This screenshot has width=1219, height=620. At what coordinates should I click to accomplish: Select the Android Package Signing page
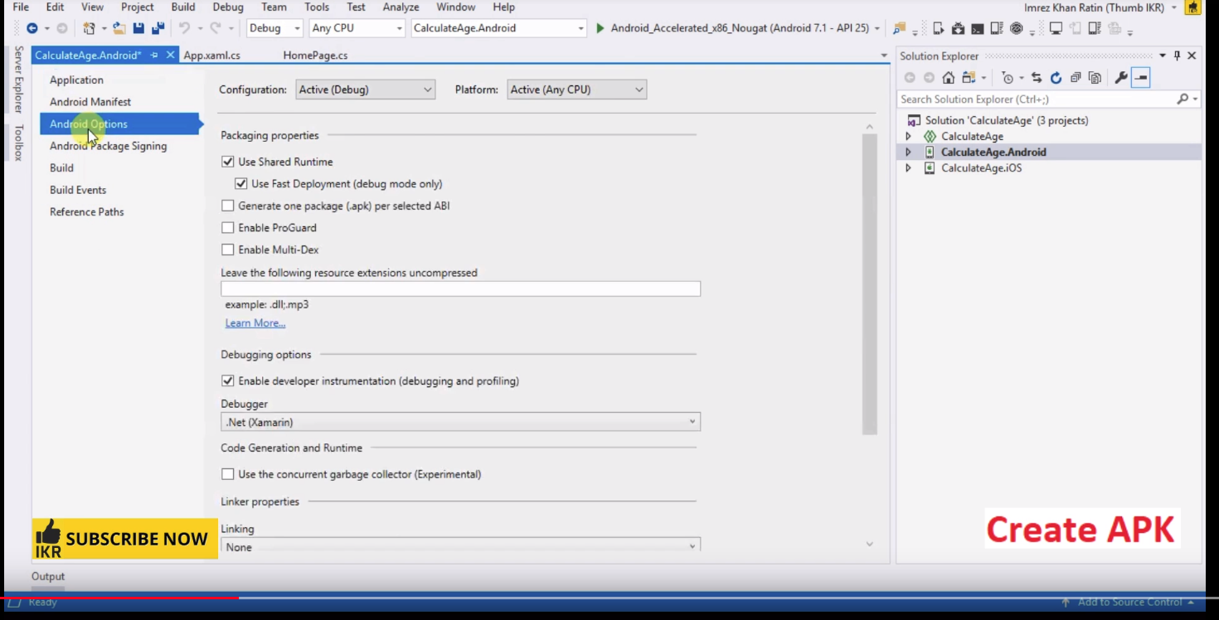pos(108,146)
